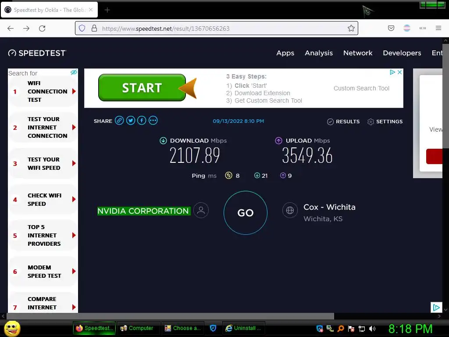The width and height of the screenshot is (449, 337).
Task: Click the network tray icon
Action: (362, 329)
